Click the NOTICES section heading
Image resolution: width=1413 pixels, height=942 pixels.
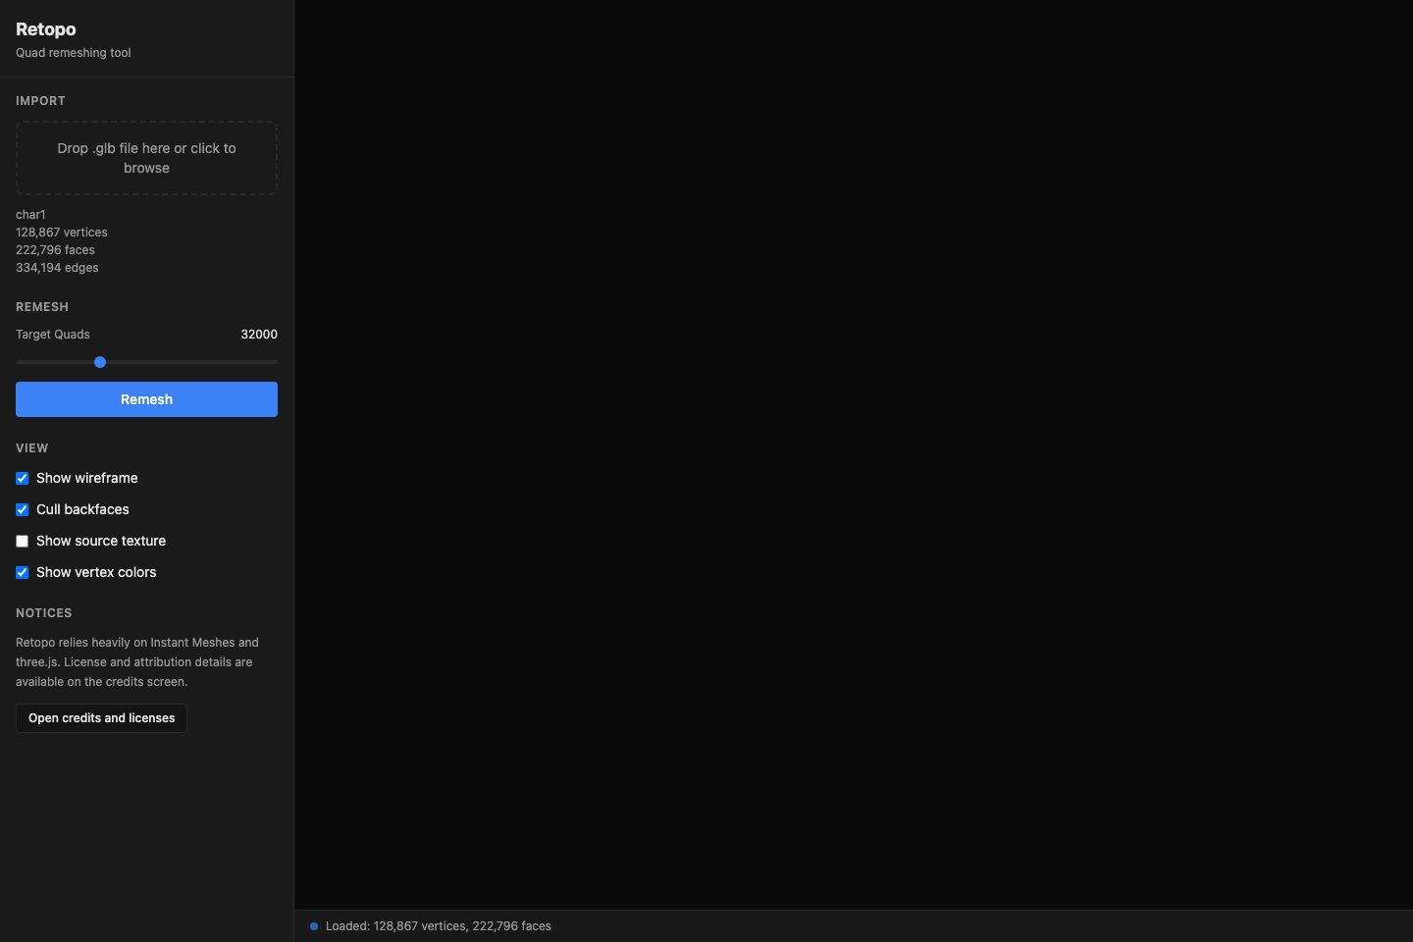[44, 613]
